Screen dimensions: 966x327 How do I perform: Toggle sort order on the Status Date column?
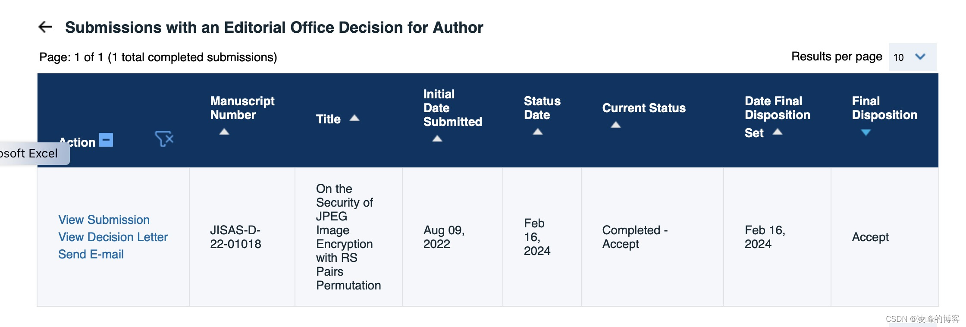click(x=537, y=132)
